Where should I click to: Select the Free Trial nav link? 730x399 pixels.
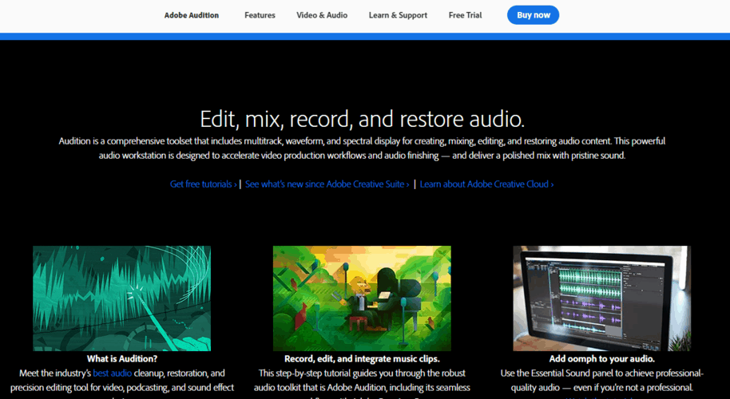465,15
